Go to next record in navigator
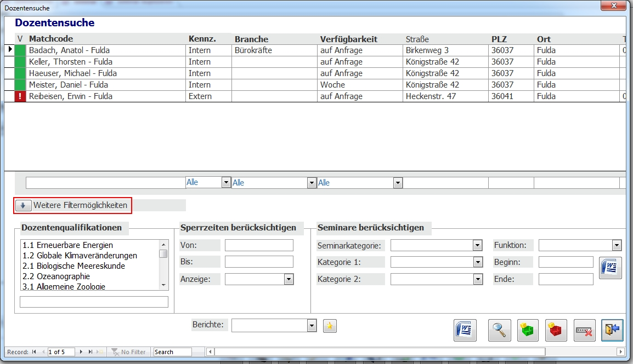This screenshot has height=364, width=633. (82, 352)
